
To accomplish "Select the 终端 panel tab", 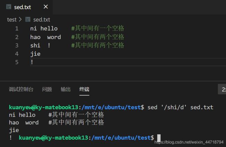I will tap(84, 89).
